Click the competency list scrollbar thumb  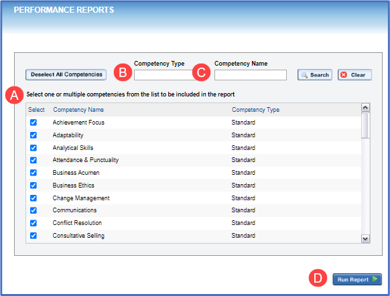(365, 125)
